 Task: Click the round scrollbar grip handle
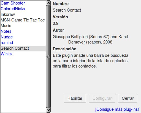point(48,56)
